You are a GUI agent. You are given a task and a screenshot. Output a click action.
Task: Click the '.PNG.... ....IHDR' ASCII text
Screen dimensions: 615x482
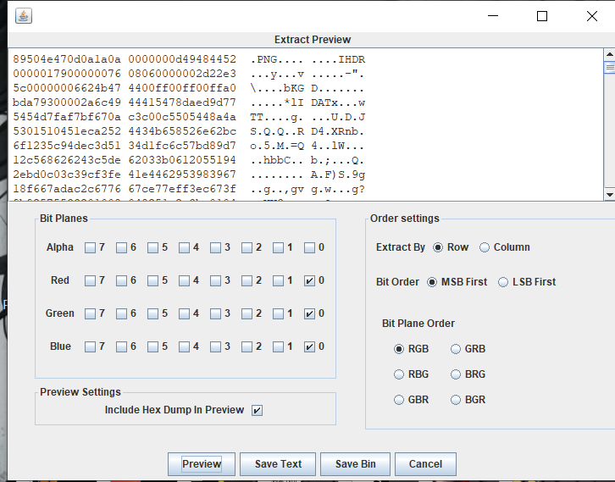tap(307, 59)
